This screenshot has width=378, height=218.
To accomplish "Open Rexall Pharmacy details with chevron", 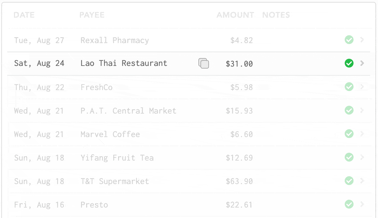I will [362, 40].
